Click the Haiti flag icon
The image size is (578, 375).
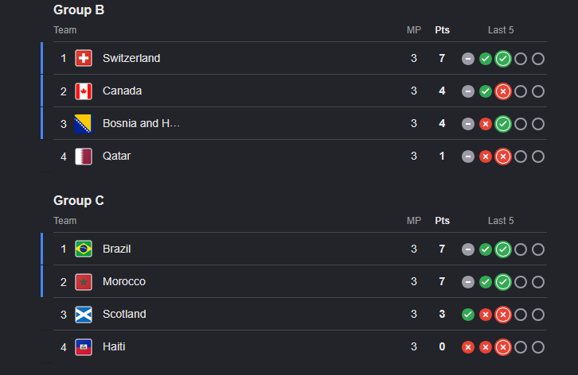click(84, 347)
